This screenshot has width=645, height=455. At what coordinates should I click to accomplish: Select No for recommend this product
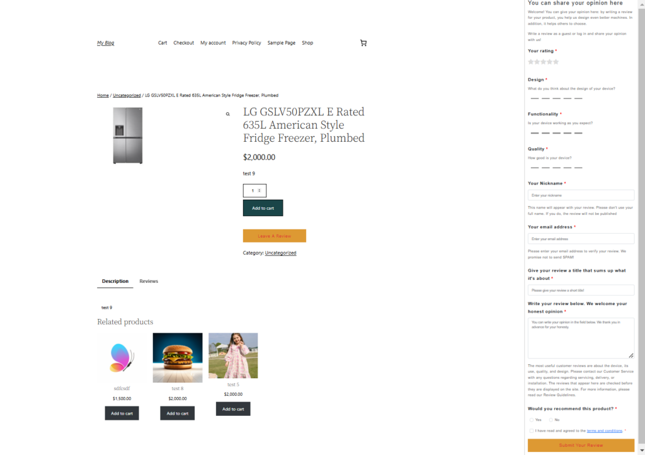(x=551, y=420)
